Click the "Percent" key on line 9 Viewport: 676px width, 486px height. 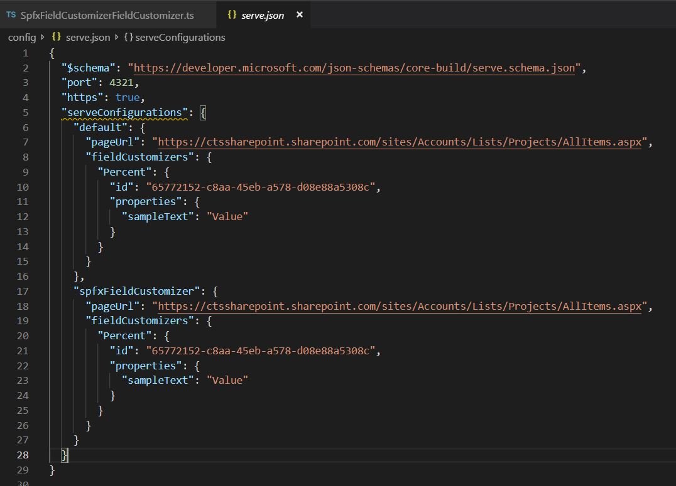[124, 172]
